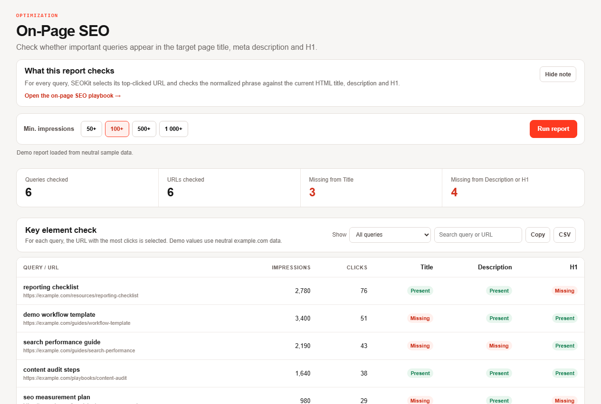Viewport: 601px width, 404px height.
Task: Select the 'search performance guide' query
Action: pos(62,342)
